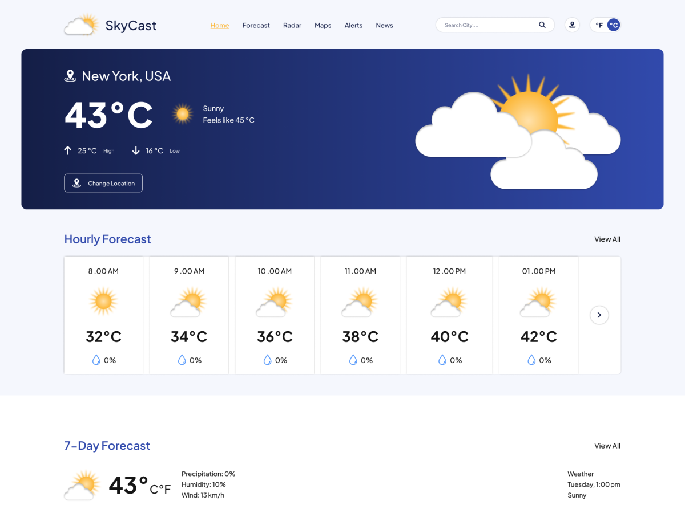This screenshot has height=513, width=685.
Task: Click the down arrow next to 16 °C Low
Action: pos(136,150)
